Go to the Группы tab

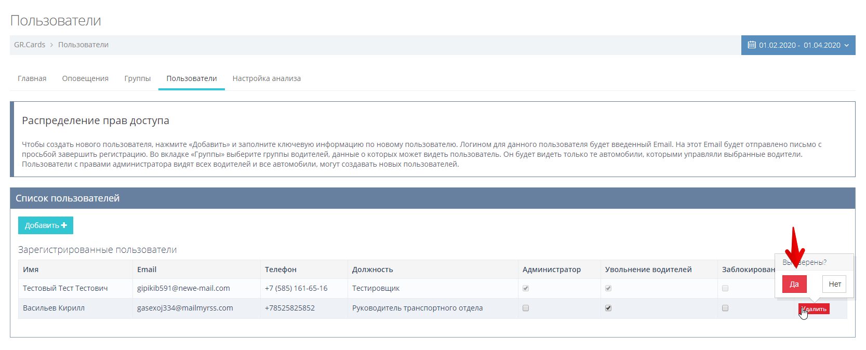pos(138,78)
